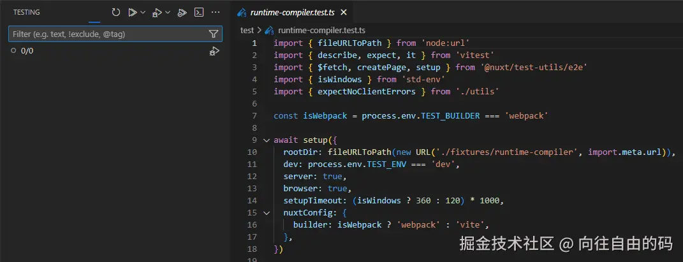Image resolution: width=683 pixels, height=262 pixels.
Task: Open the Testing panel more actions menu
Action: (x=215, y=12)
